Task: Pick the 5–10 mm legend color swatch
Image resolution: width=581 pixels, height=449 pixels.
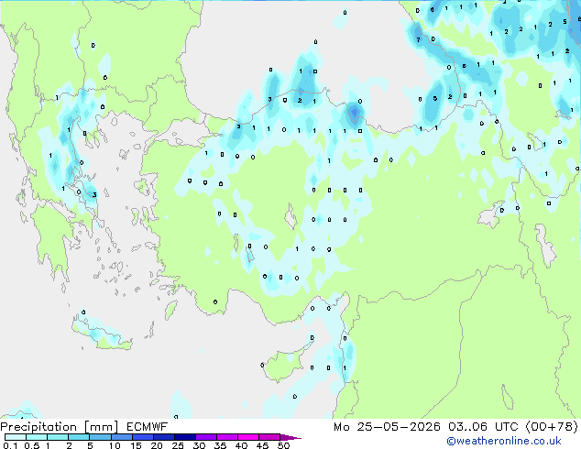Action: tap(101, 437)
